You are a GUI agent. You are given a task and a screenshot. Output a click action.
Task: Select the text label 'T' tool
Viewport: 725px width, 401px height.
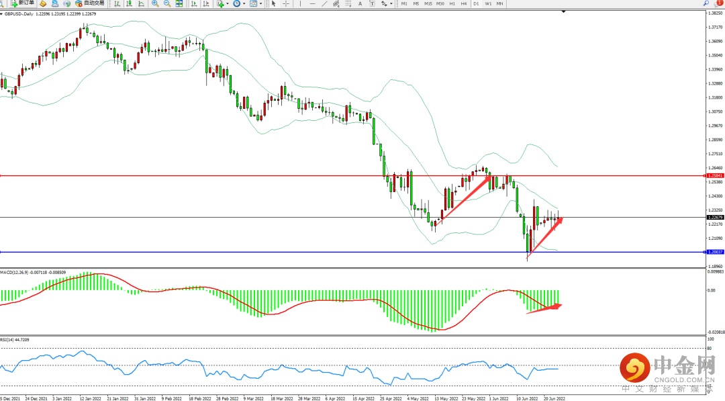pyautogui.click(x=372, y=3)
